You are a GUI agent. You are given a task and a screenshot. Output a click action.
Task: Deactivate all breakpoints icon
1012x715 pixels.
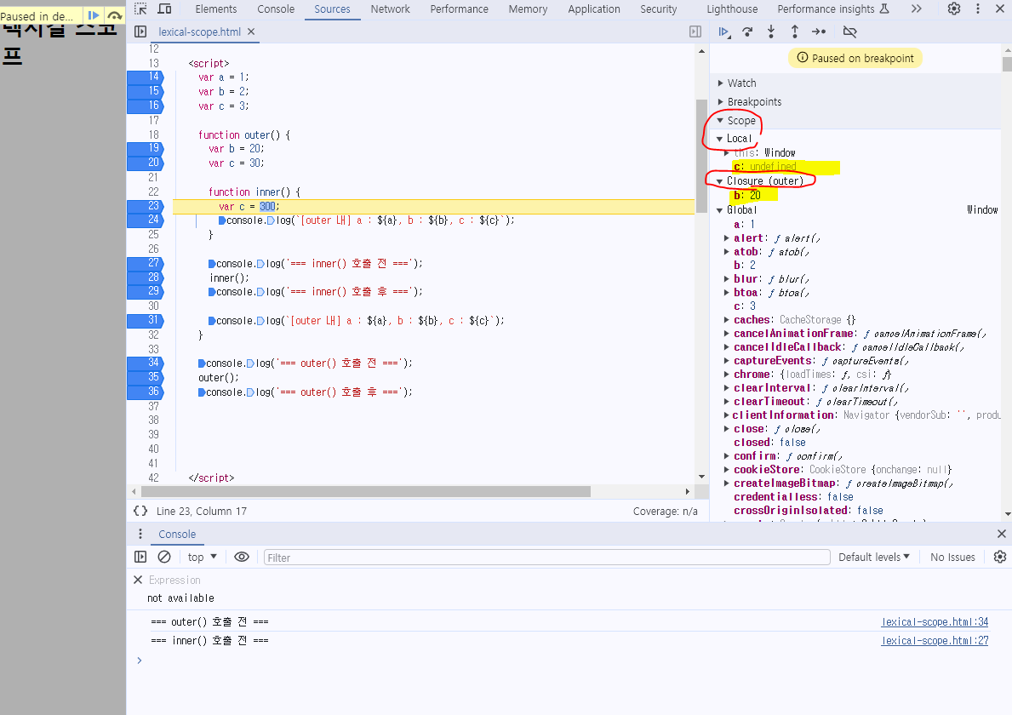pyautogui.click(x=850, y=31)
